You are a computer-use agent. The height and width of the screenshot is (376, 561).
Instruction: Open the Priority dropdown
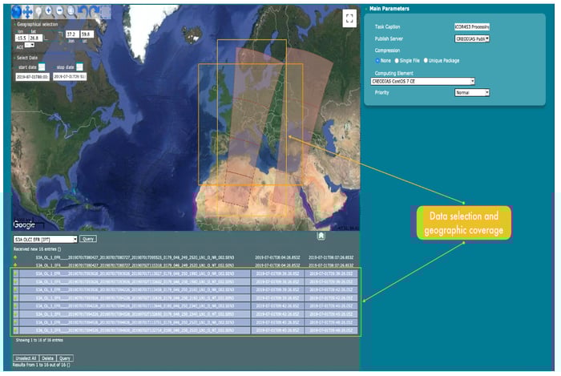[472, 92]
